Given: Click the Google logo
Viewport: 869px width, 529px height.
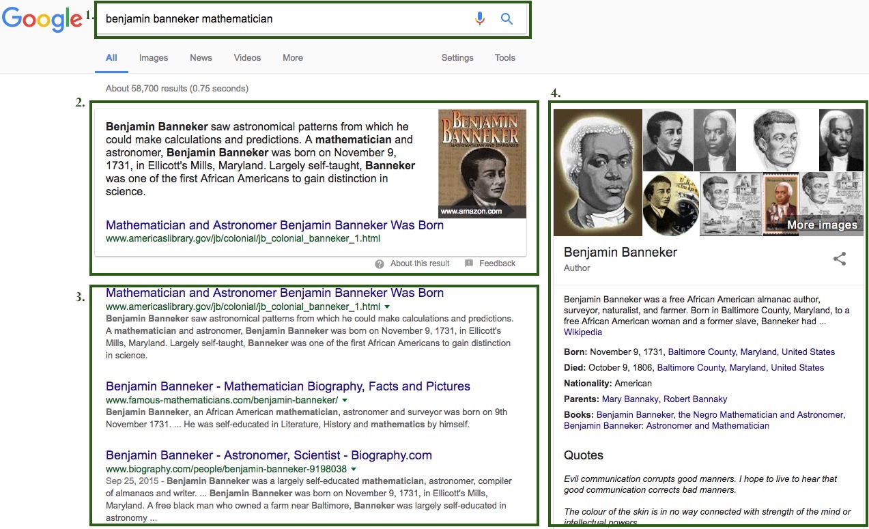Looking at the screenshot, I should point(42,19).
